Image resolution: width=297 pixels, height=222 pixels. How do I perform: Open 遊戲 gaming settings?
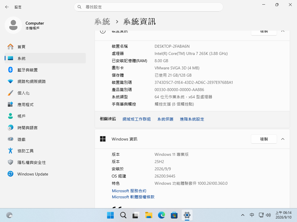click(45, 139)
